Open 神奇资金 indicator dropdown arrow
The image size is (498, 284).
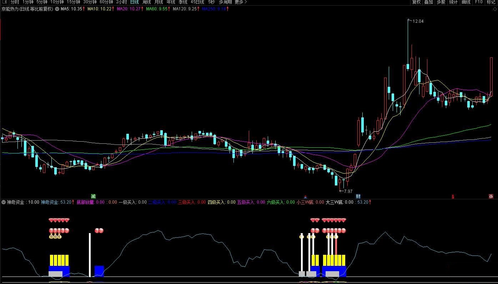pos(4,202)
